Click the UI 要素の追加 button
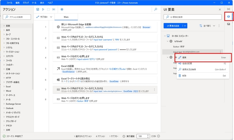This screenshot has height=140, width=234. coord(173,26)
